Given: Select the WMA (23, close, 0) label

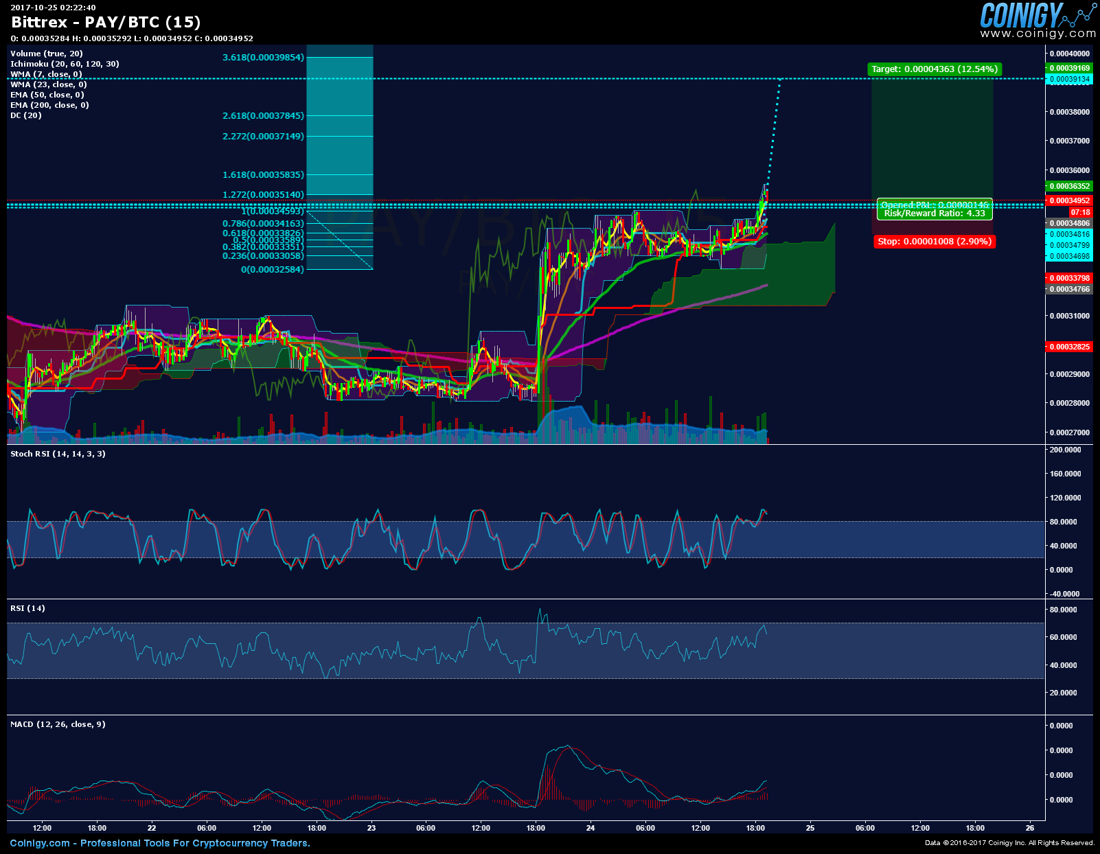Looking at the screenshot, I should [x=49, y=84].
